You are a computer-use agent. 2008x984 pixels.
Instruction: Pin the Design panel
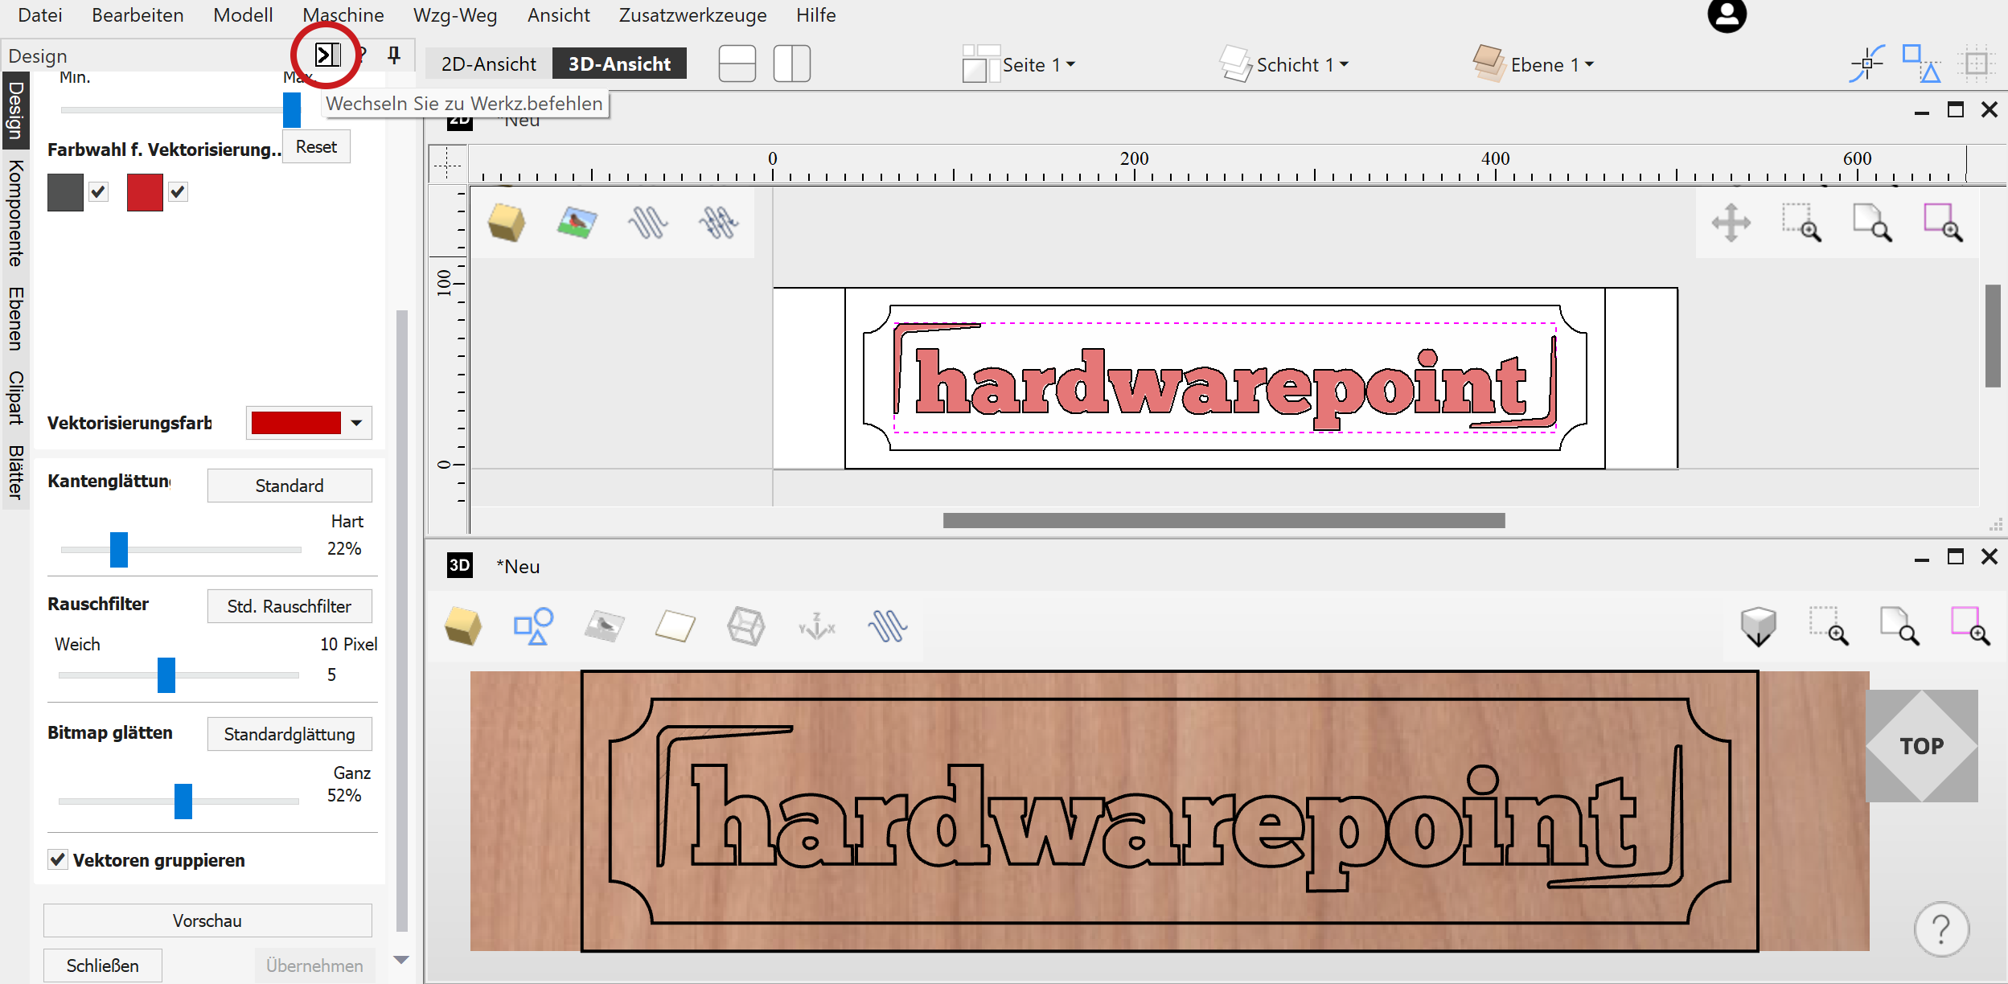394,55
